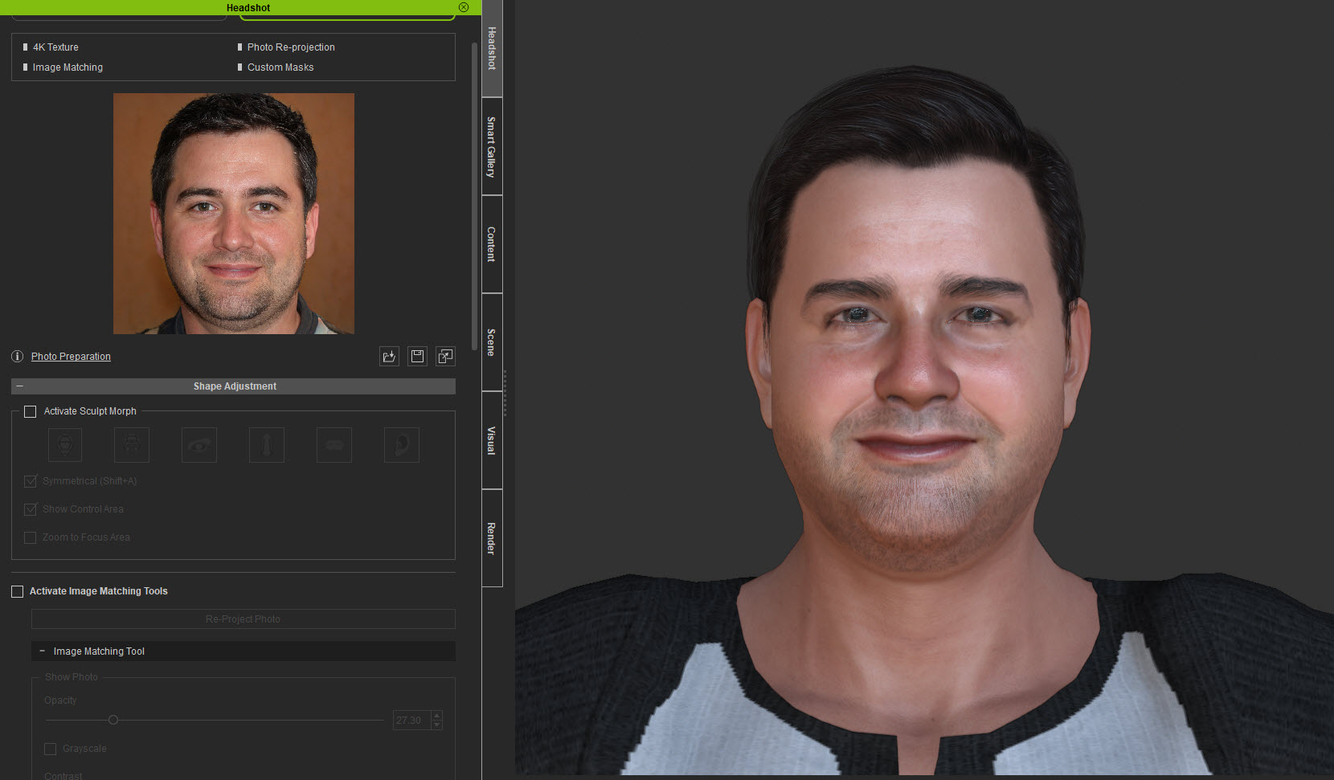Select the face sculpt icon
Viewport: 1334px width, 780px height.
132,445
